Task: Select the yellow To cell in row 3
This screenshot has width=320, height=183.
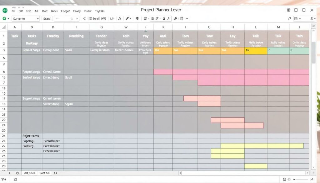Action: coord(256,51)
